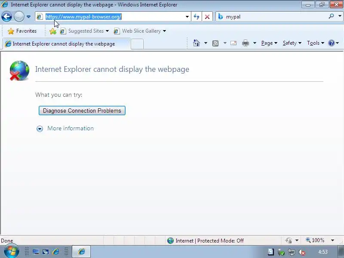Click the red Stop loading icon
The height and width of the screenshot is (258, 344).
(x=207, y=17)
